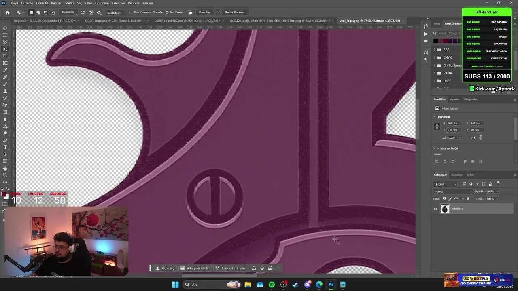Click the refresh object finder icon

(x=83, y=12)
